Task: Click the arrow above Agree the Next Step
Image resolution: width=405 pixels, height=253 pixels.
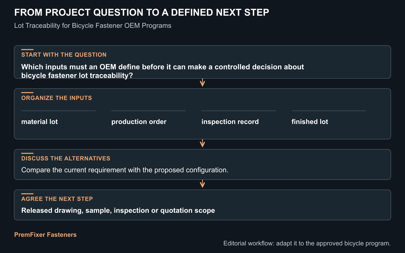Action: (202, 184)
